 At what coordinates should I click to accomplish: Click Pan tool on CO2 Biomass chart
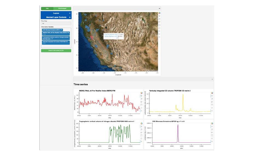[x=212, y=126]
